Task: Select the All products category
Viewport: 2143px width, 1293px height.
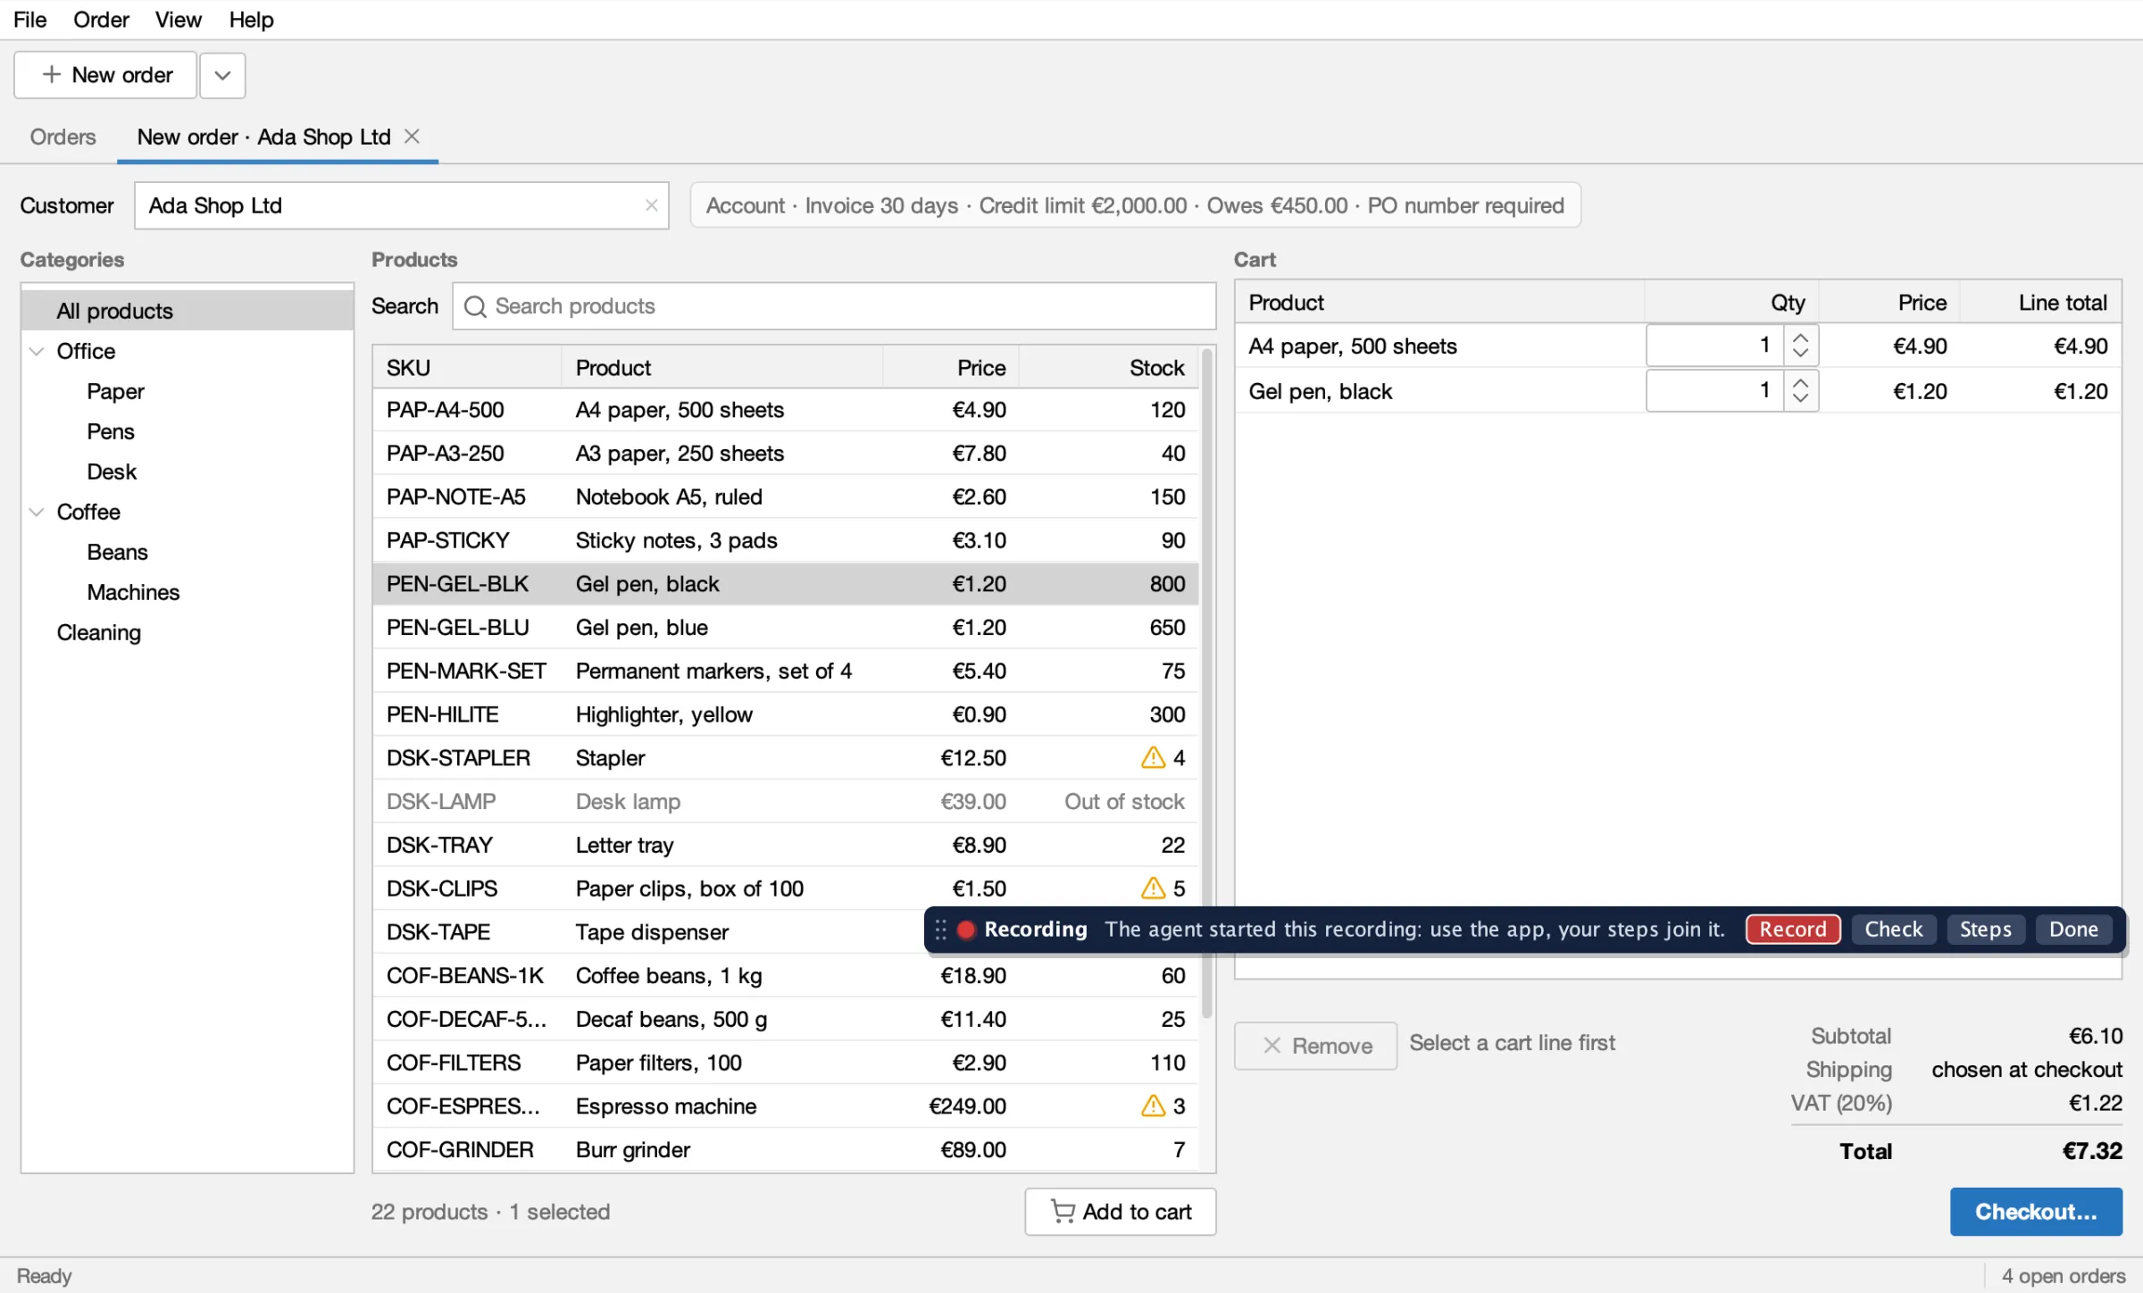Action: [188, 311]
